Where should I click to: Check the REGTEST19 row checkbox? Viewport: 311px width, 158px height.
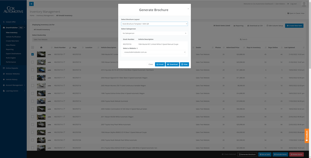(x=32, y=62)
